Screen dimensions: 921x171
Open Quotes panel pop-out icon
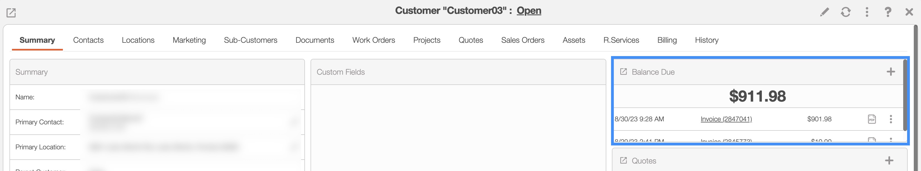point(623,161)
